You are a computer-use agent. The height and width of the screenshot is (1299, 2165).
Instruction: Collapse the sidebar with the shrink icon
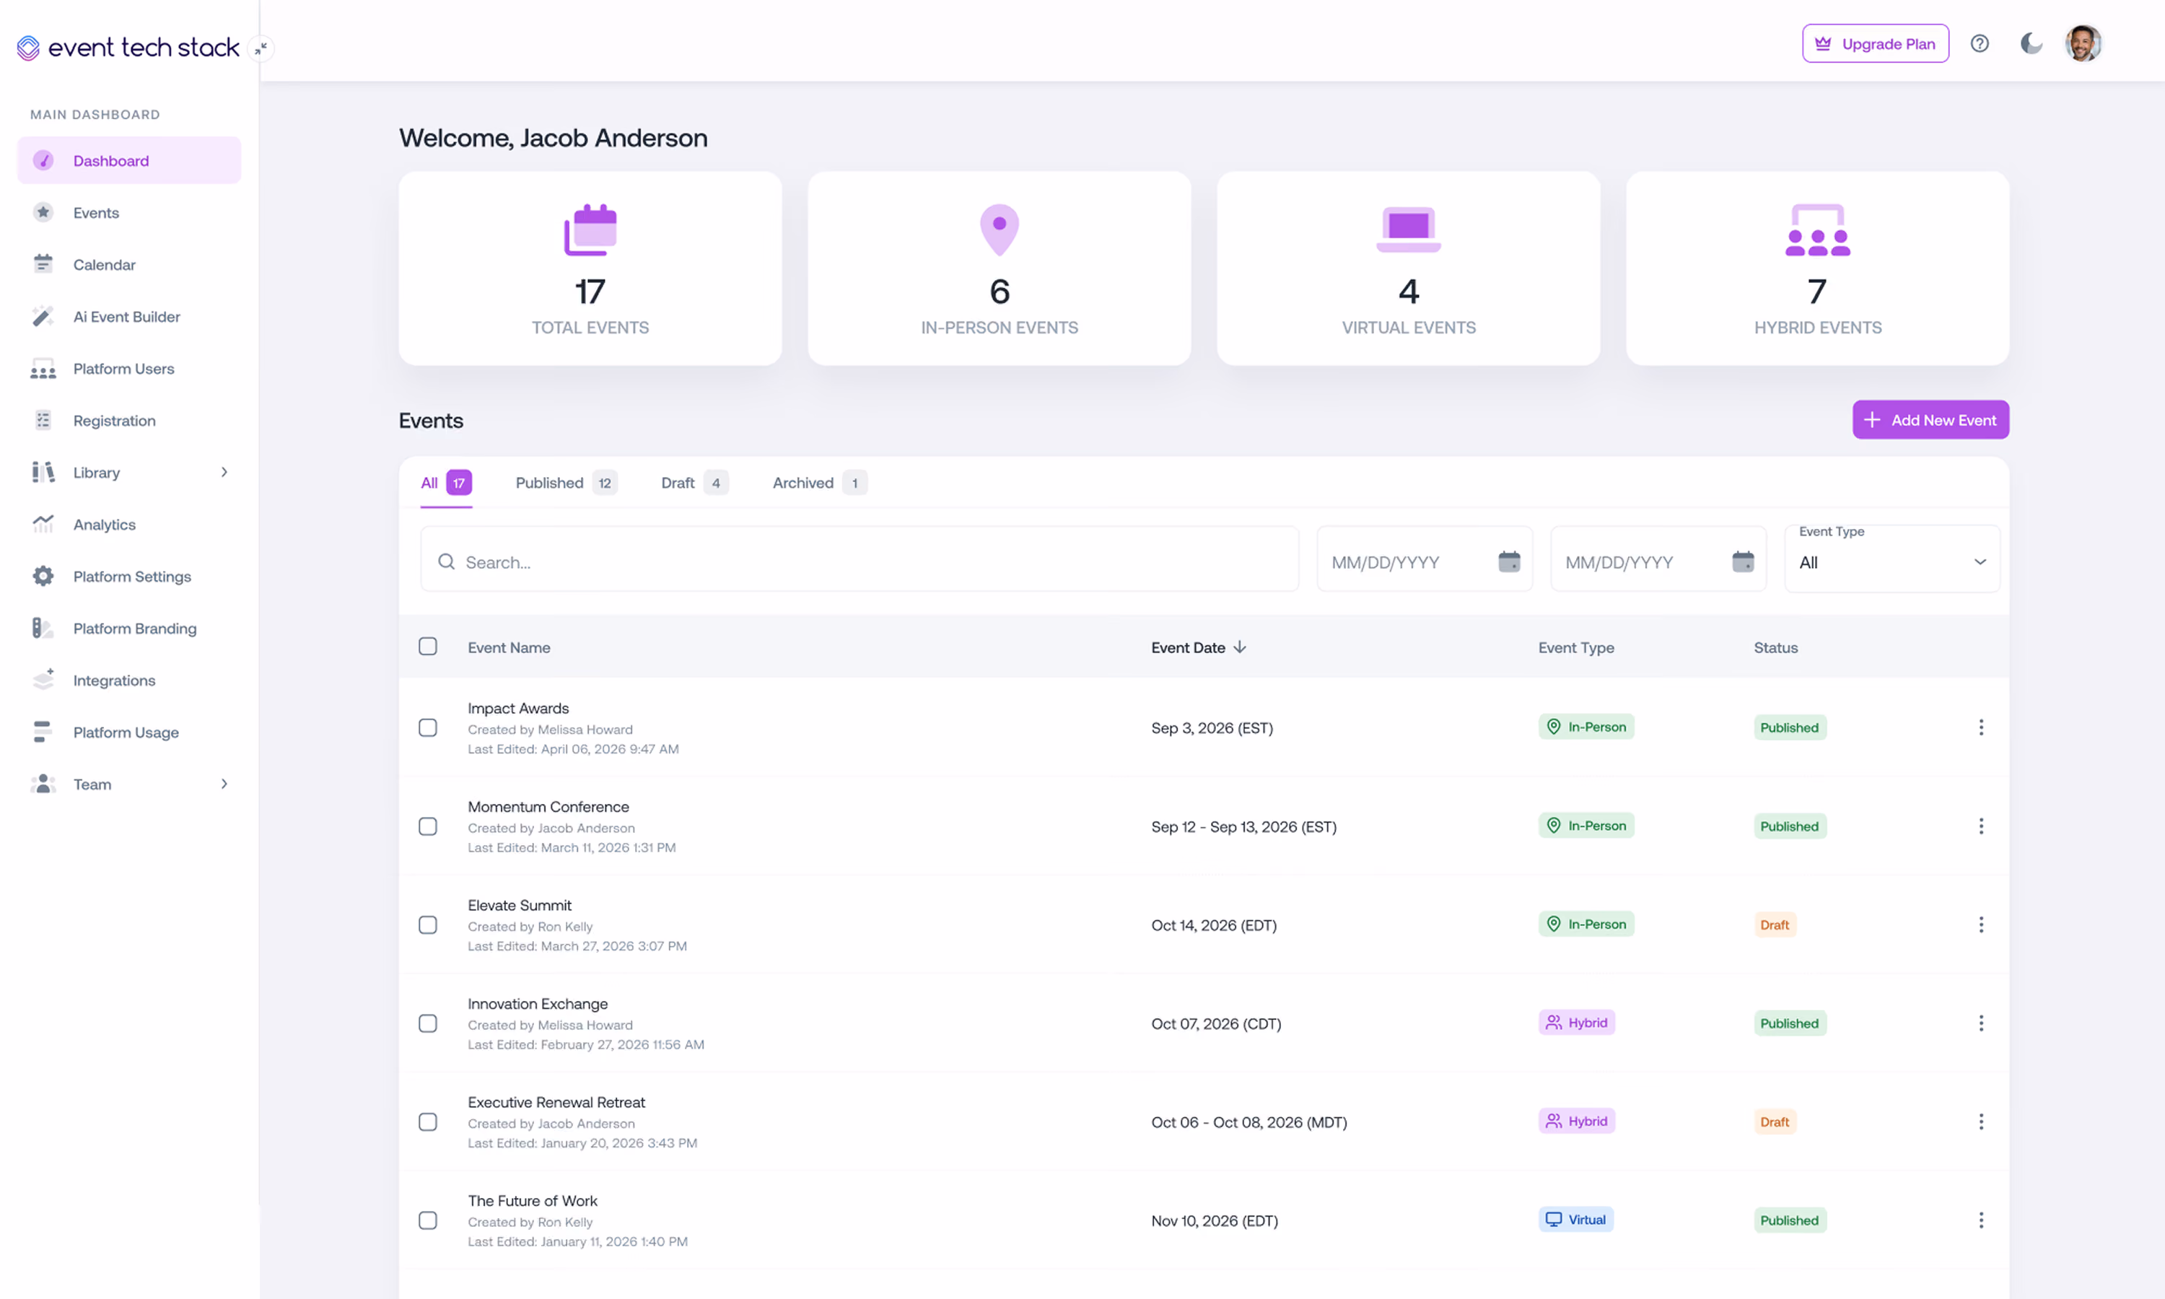click(261, 49)
